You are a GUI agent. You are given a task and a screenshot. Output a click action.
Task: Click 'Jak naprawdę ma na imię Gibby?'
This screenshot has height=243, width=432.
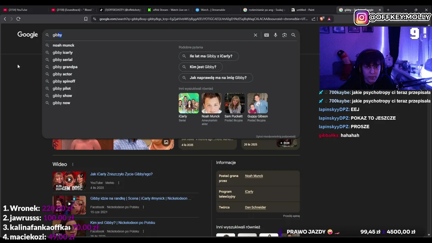click(x=216, y=78)
